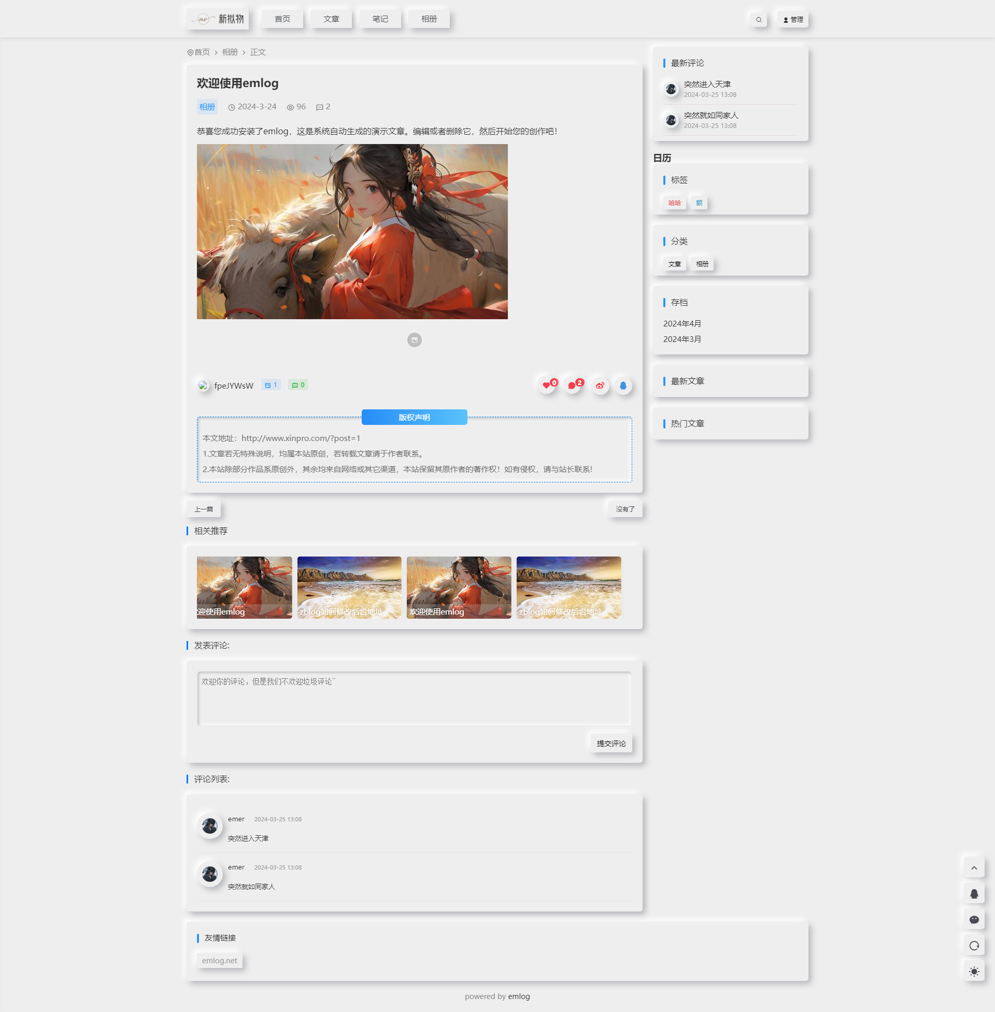995x1012 pixels.
Task: Click avatar of comment 突然进入天津 in list
Action: tap(209, 825)
